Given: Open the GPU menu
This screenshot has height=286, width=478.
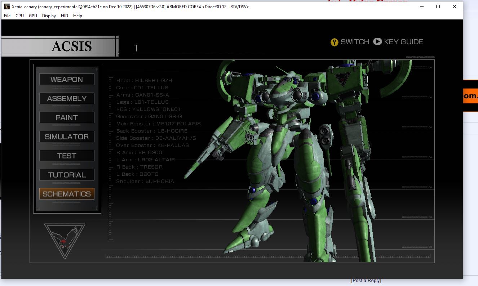Looking at the screenshot, I should coord(33,16).
